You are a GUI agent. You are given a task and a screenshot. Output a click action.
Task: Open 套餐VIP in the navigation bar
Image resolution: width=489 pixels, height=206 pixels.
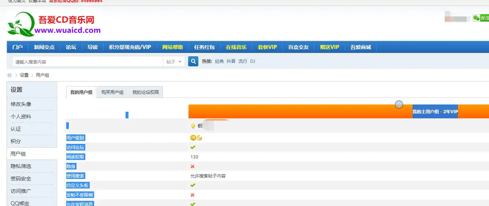pos(267,47)
